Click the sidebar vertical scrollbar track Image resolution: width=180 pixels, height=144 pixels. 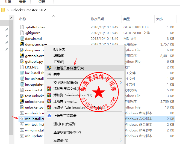pos(11,78)
